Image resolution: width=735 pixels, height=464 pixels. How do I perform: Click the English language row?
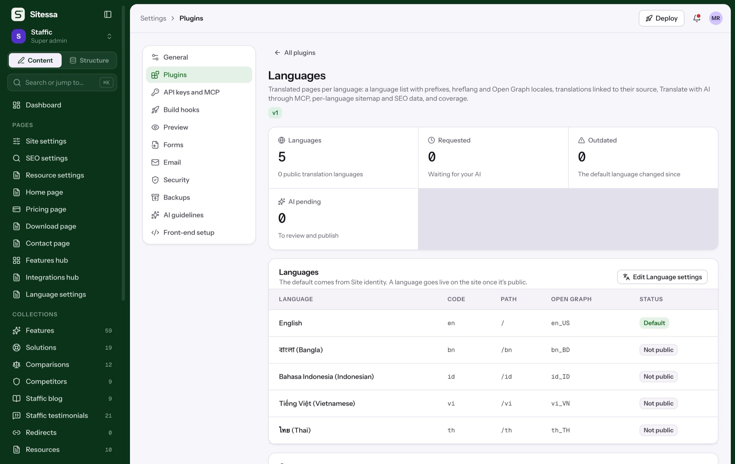tap(493, 323)
